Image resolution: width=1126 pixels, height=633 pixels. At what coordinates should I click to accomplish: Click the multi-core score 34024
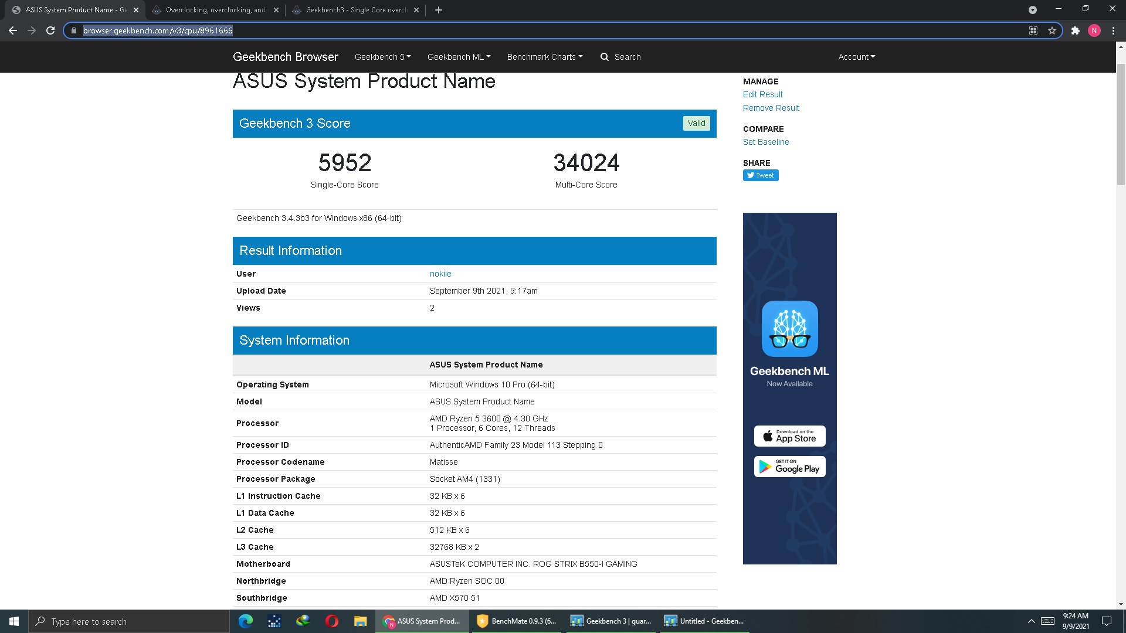586,162
